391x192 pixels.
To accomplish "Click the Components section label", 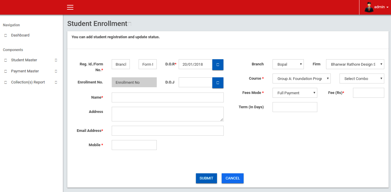I will pos(13,50).
